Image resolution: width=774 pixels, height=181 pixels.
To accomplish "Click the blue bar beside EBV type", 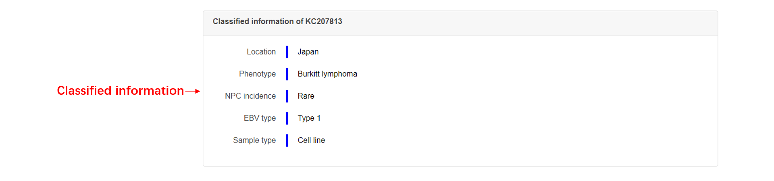I will point(287,118).
